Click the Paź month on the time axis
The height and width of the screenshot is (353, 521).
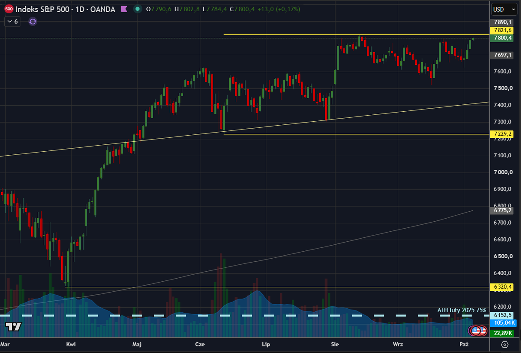[x=464, y=344]
